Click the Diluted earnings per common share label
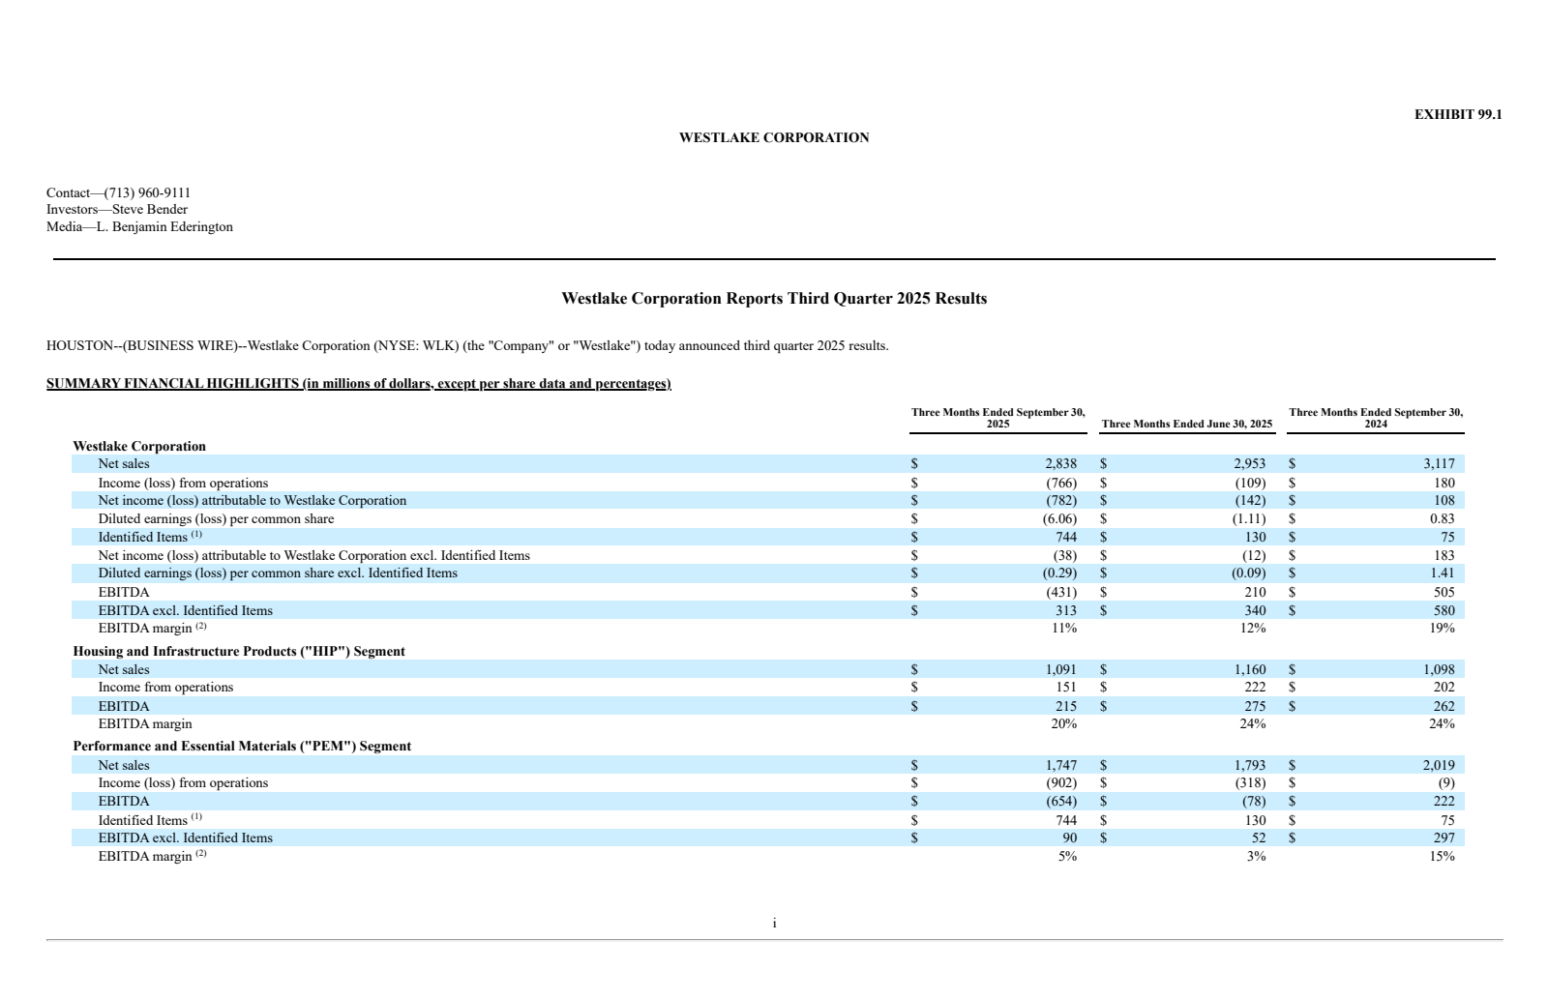The height and width of the screenshot is (999, 1548). click(x=216, y=518)
